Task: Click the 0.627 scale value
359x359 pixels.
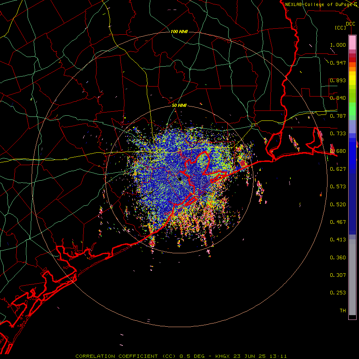Action: (x=338, y=169)
